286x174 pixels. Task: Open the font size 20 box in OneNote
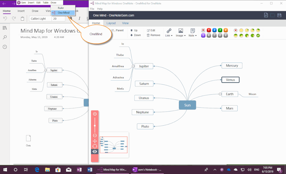[x=58, y=19]
